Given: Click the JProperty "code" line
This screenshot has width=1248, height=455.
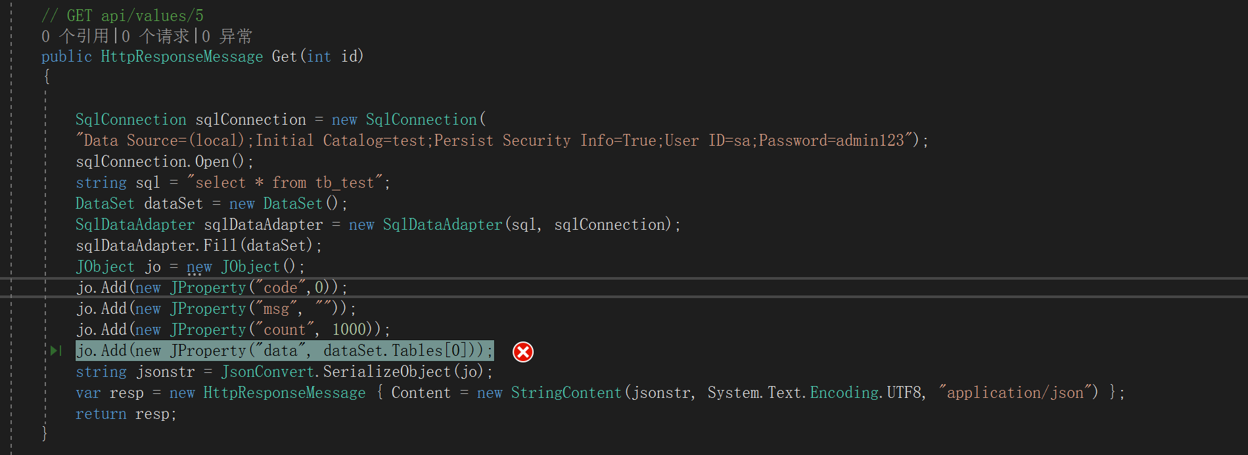Looking at the screenshot, I should pos(212,288).
